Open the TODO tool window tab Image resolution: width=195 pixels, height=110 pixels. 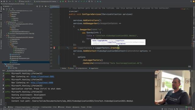pos(89,107)
